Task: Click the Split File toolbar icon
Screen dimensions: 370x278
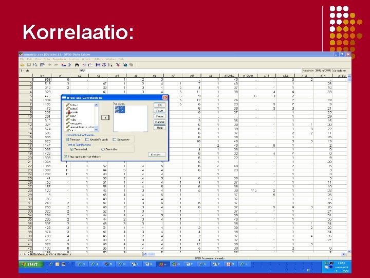Action: point(98,65)
